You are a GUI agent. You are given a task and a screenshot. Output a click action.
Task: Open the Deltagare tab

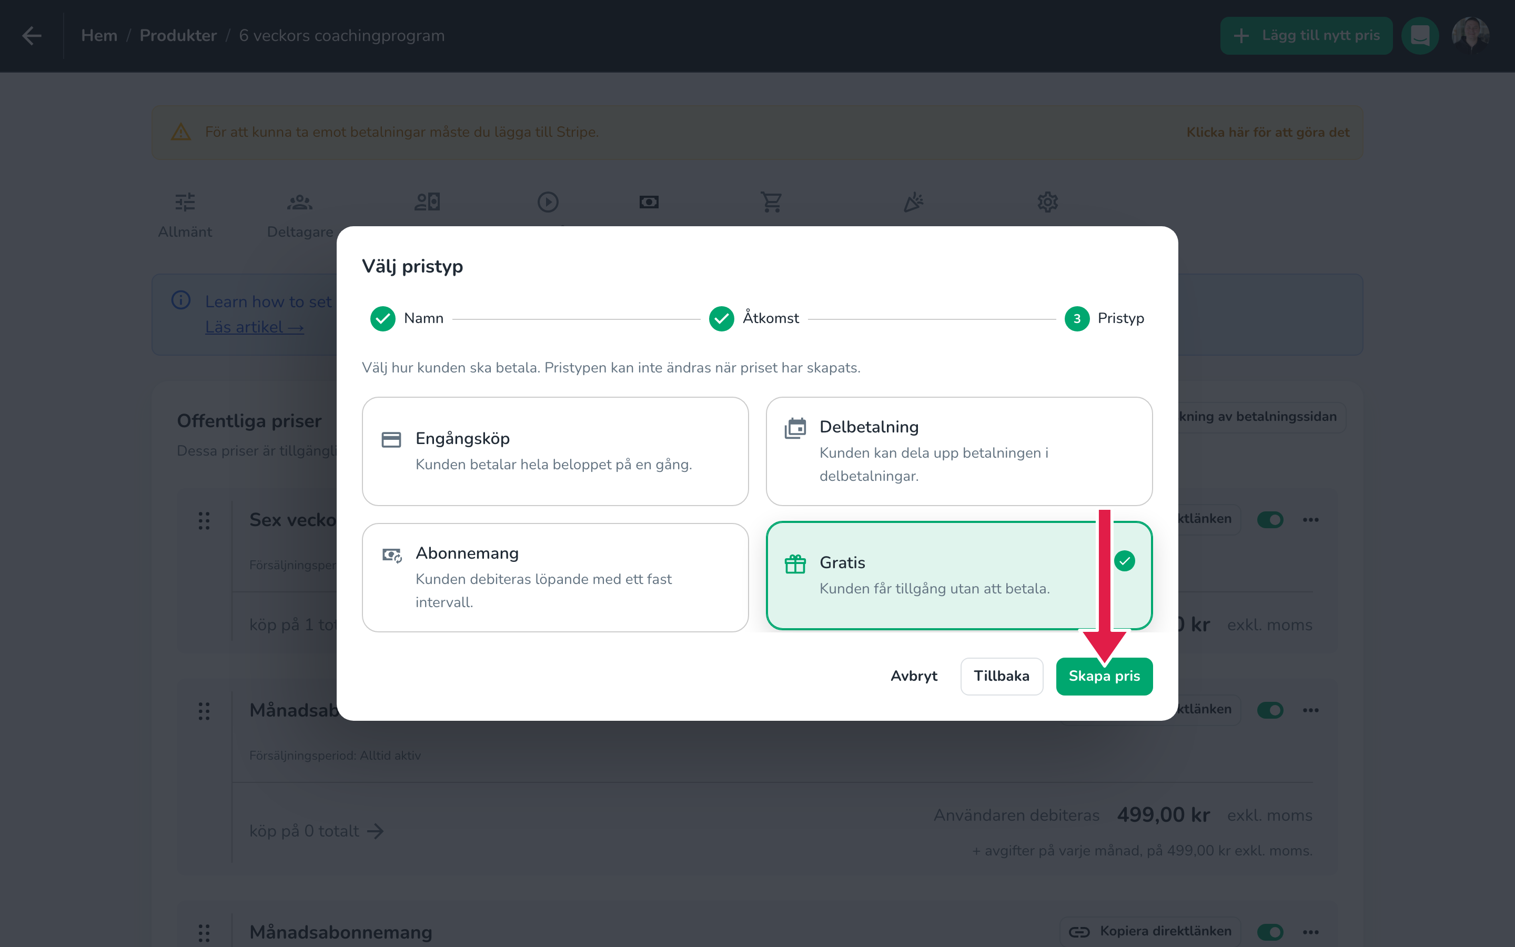click(x=300, y=215)
